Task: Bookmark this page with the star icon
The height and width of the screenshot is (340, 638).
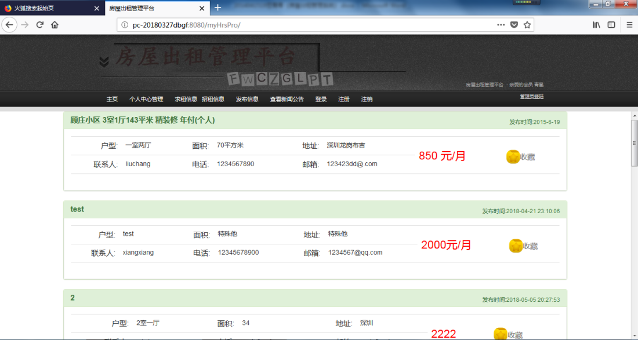Action: click(x=527, y=25)
